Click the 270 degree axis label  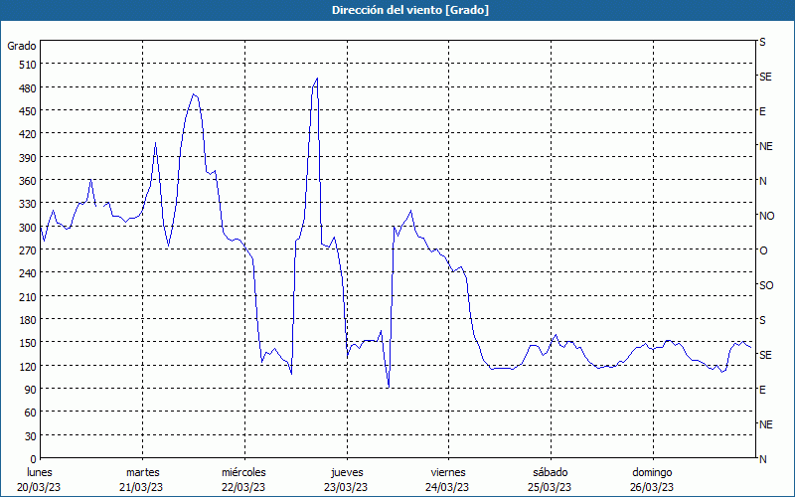coord(28,250)
